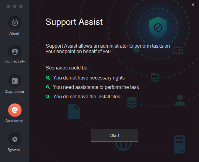Switch to the About label
199x162 pixels.
point(14,33)
